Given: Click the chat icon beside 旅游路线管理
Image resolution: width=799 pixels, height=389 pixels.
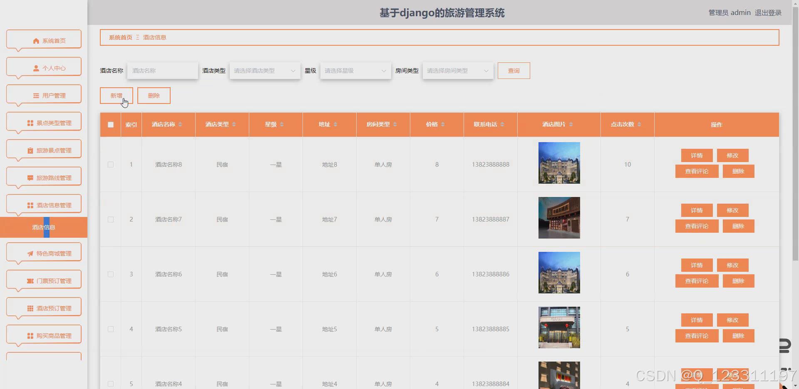Looking at the screenshot, I should pos(30,178).
